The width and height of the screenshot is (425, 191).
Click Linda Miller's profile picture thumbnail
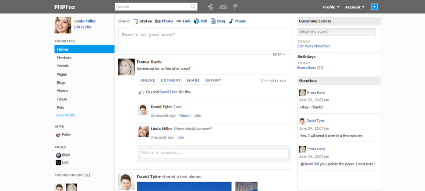[63, 25]
